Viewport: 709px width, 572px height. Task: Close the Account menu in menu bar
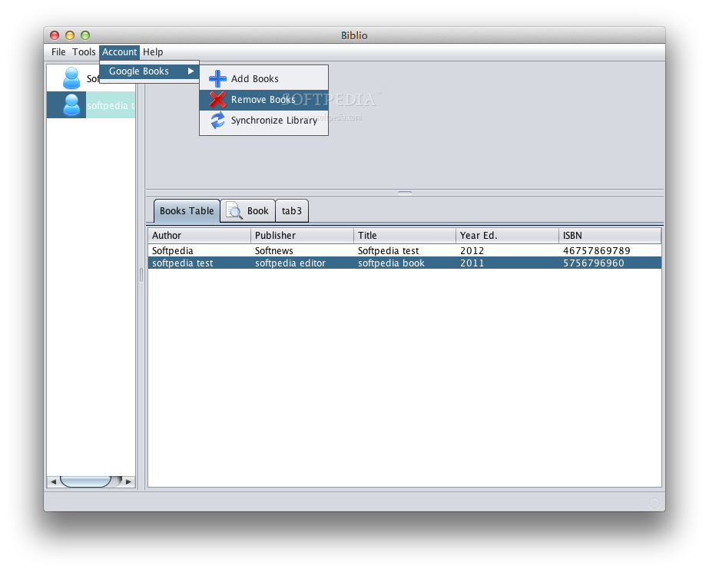[119, 52]
